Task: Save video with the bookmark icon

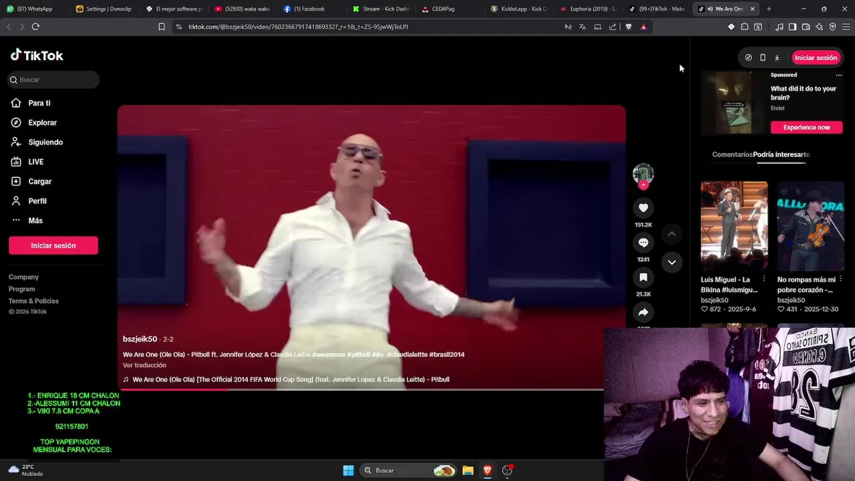Action: (643, 277)
